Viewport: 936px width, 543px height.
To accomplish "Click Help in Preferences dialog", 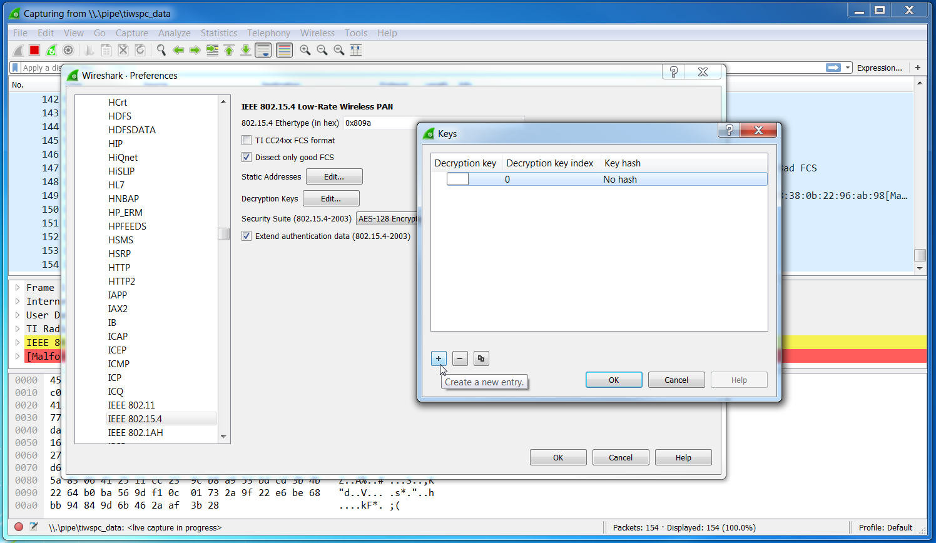I will [x=683, y=457].
